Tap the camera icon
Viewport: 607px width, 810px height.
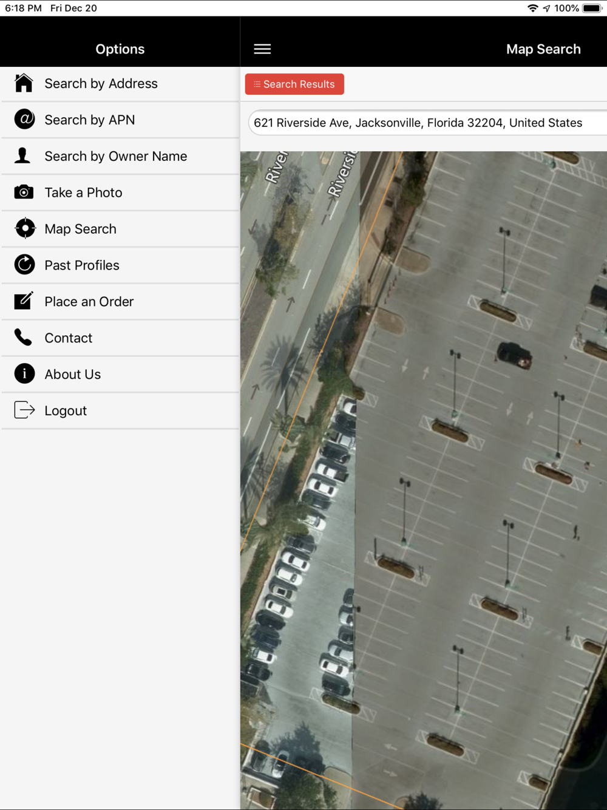click(24, 192)
